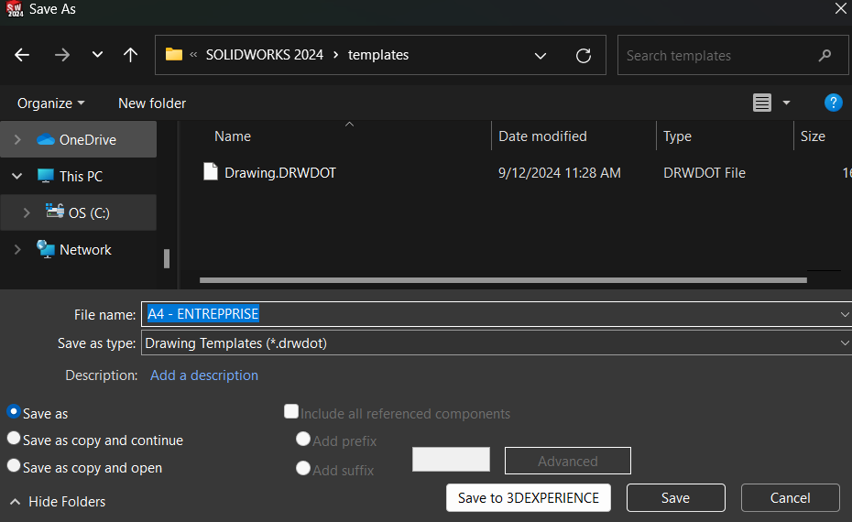Click the Back navigation arrow

pyautogui.click(x=22, y=55)
